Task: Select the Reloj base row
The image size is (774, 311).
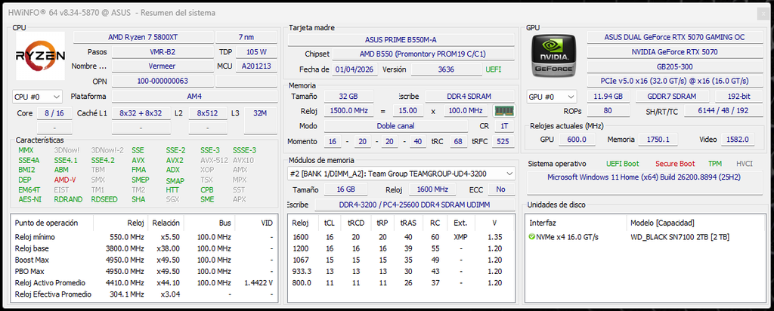Action: [144, 248]
